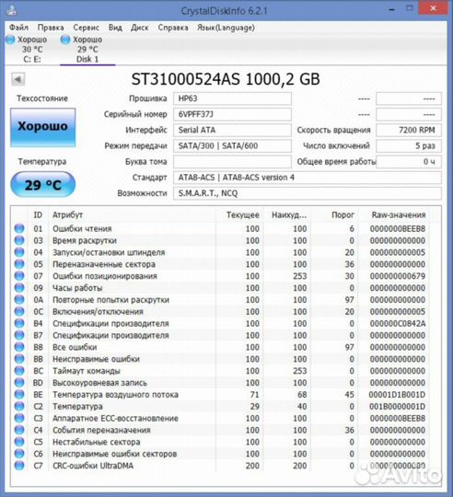Click the ID column header
Viewport: 453px width, 497px height.
(38, 214)
